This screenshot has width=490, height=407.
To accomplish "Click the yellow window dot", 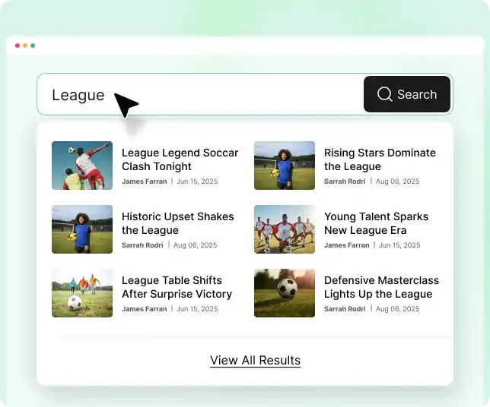I will (25, 46).
